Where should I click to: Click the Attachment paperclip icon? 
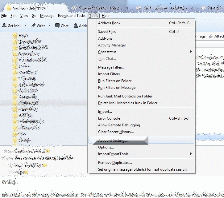pyautogui.click(x=211, y=36)
